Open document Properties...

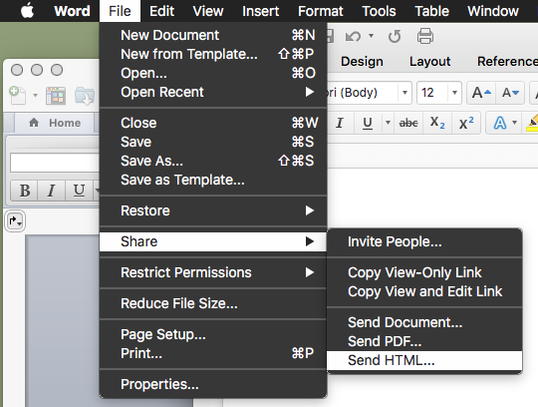tap(213, 384)
